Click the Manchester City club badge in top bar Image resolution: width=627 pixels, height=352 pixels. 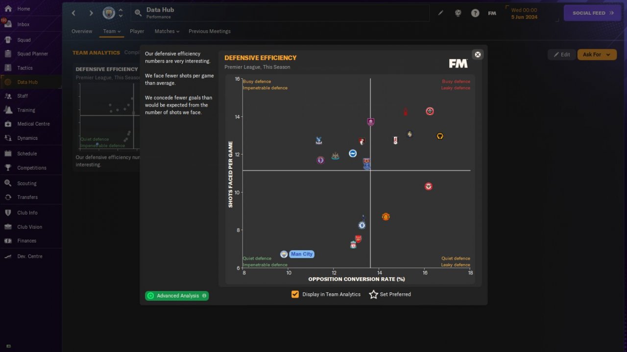pos(109,13)
